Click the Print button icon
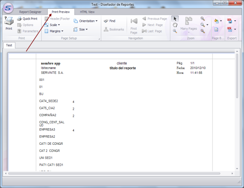 tap(9, 23)
